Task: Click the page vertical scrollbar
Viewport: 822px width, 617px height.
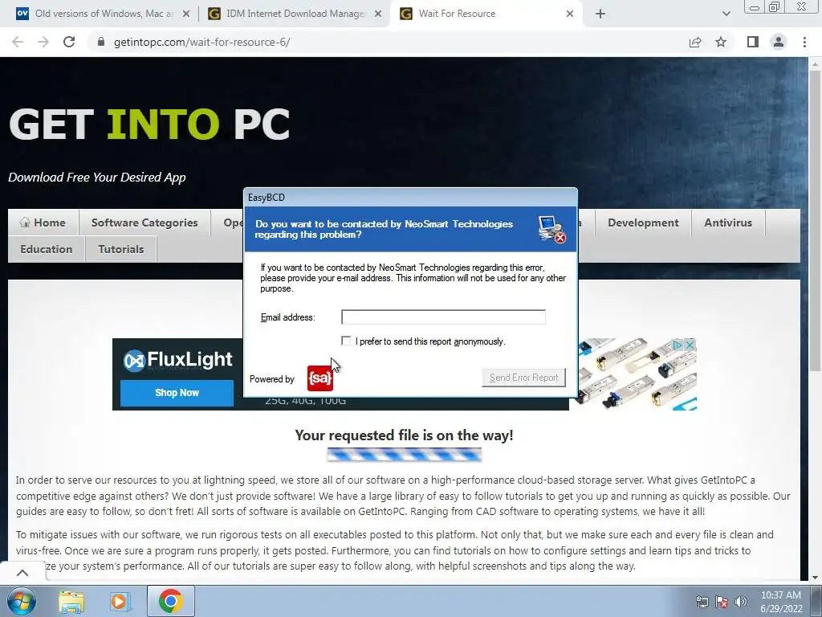Action: 815,220
